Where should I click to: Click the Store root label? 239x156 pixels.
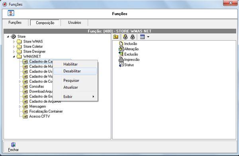coord(22,37)
